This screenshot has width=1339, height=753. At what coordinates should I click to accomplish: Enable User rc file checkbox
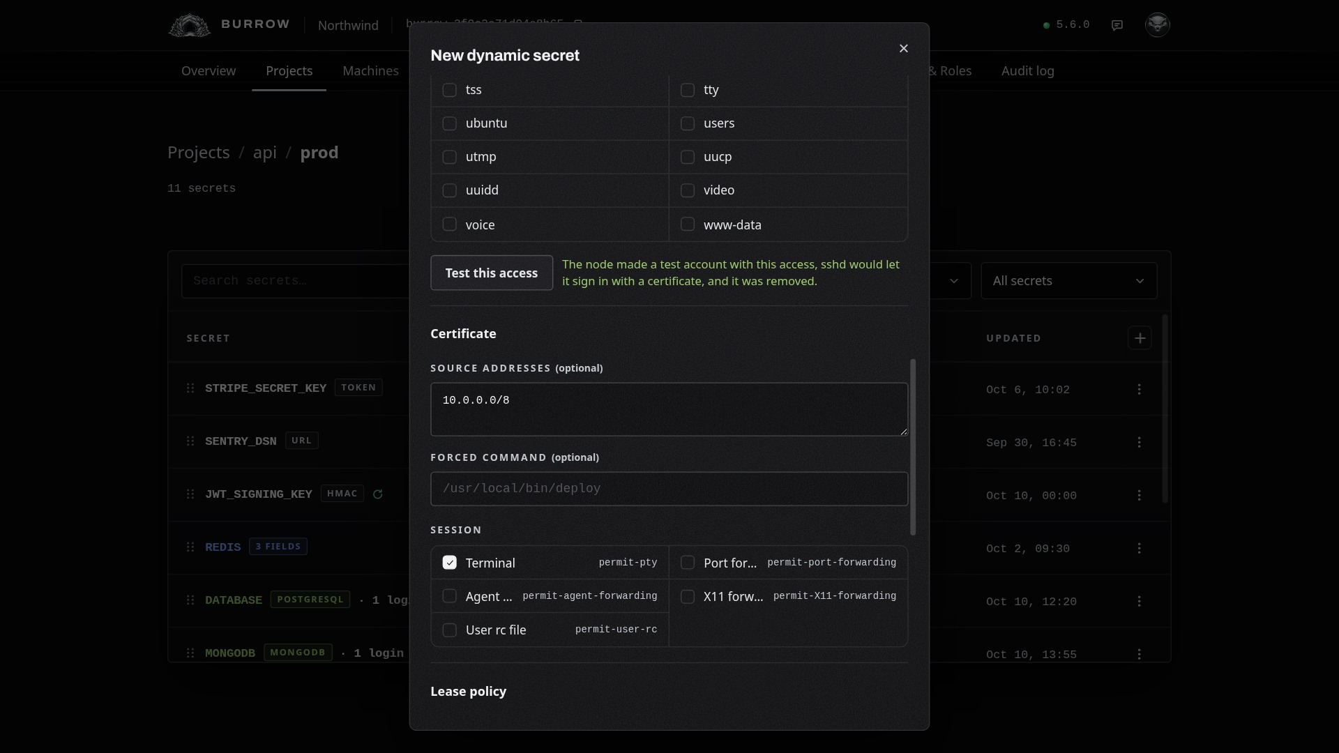(x=450, y=630)
